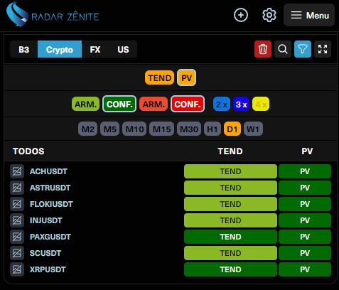Click INJUSDT TEND signal cell
This screenshot has height=290, width=339.
tap(230, 220)
